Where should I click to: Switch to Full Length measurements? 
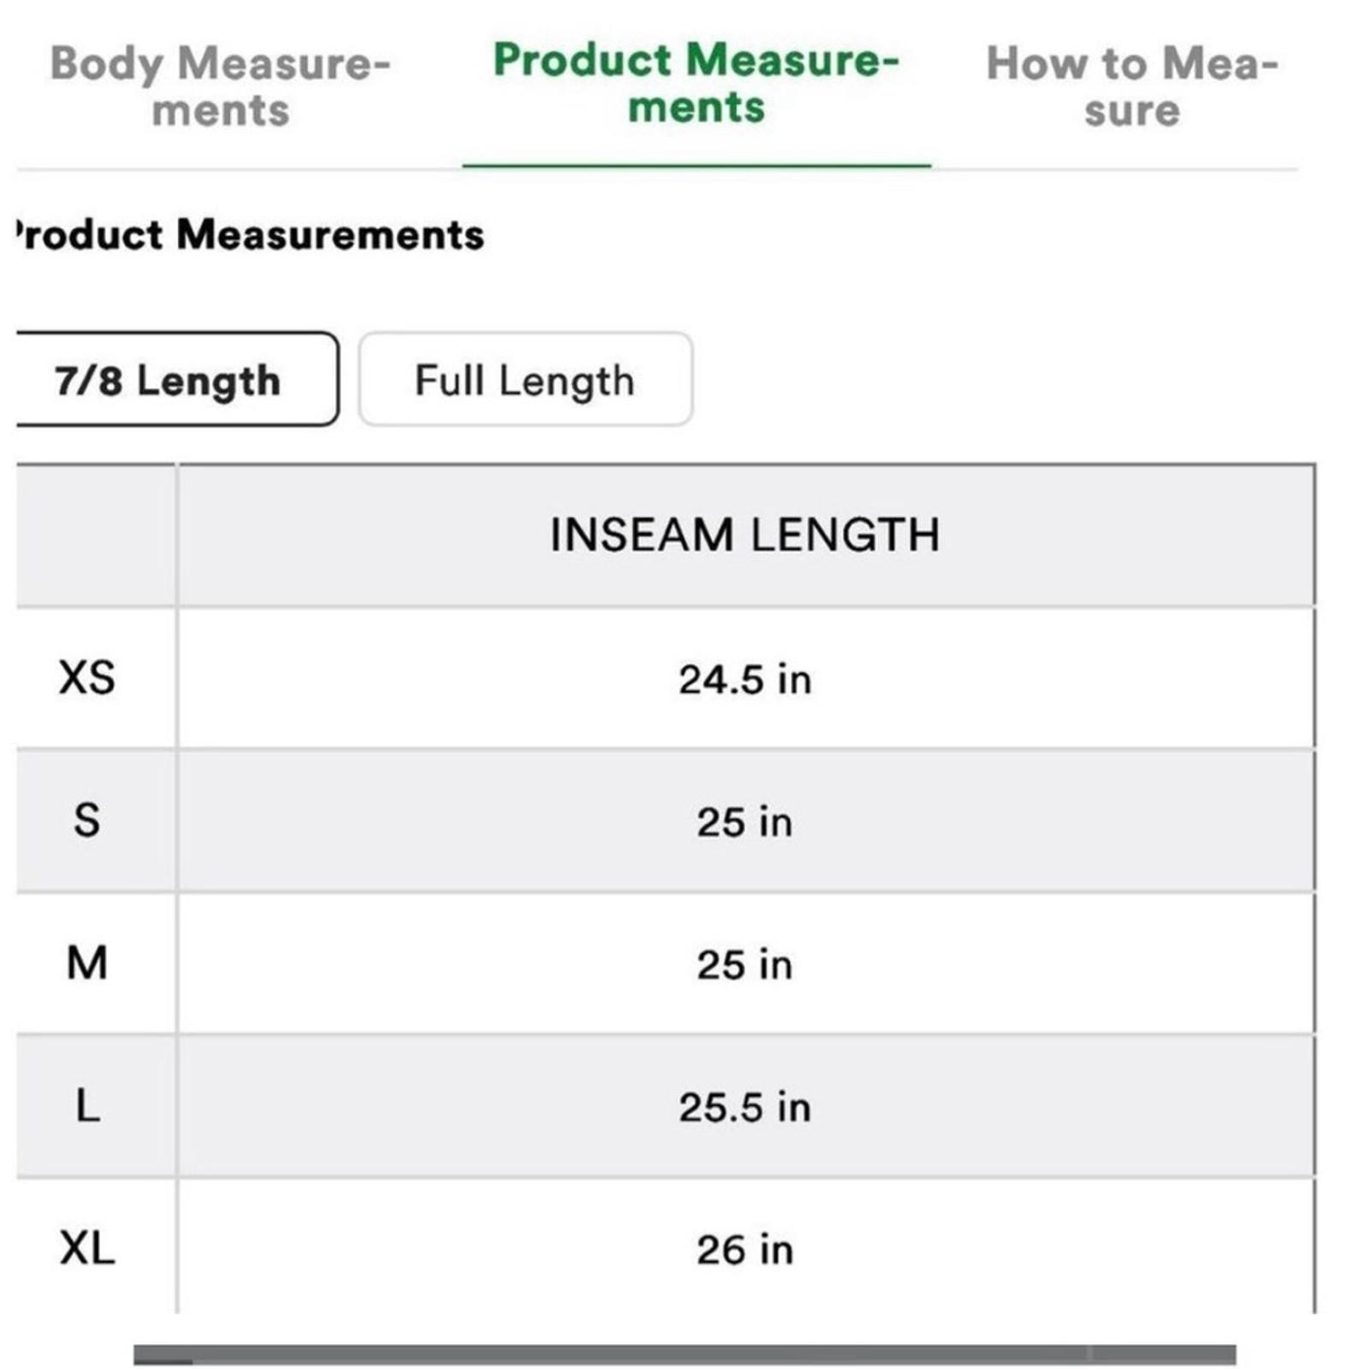point(524,380)
